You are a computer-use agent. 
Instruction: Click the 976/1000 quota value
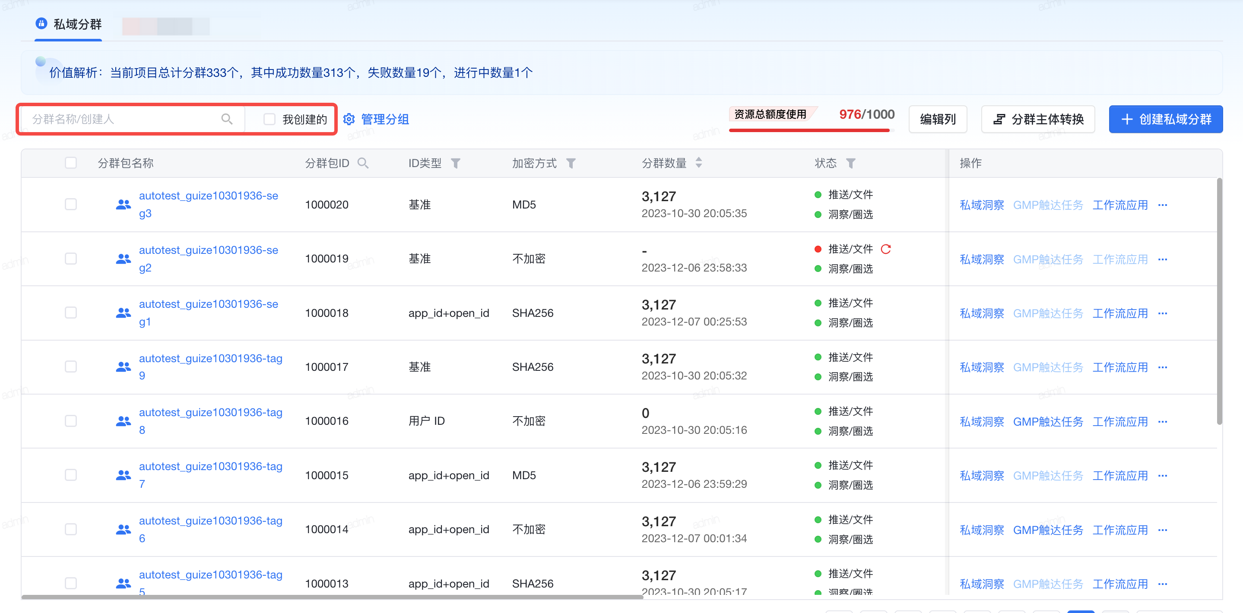click(x=867, y=114)
